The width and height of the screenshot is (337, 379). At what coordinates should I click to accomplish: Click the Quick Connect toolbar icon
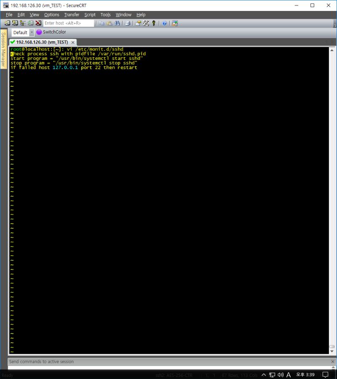pos(15,23)
